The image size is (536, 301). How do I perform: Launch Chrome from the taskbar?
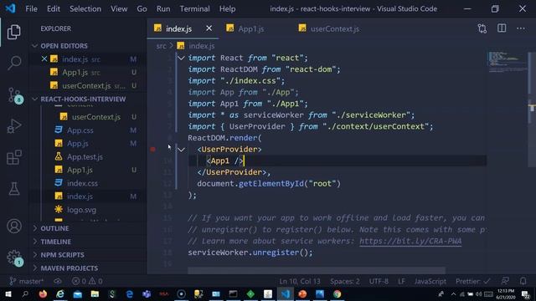337,293
